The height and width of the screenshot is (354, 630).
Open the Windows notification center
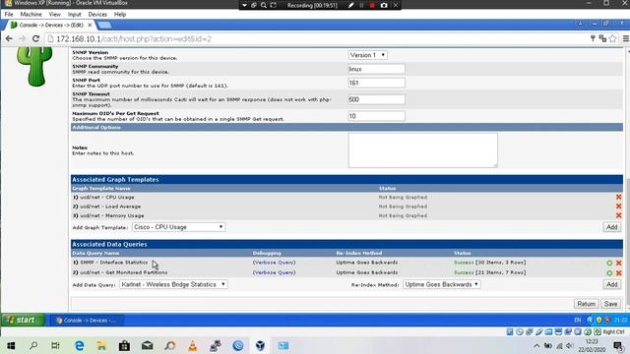[619, 345]
